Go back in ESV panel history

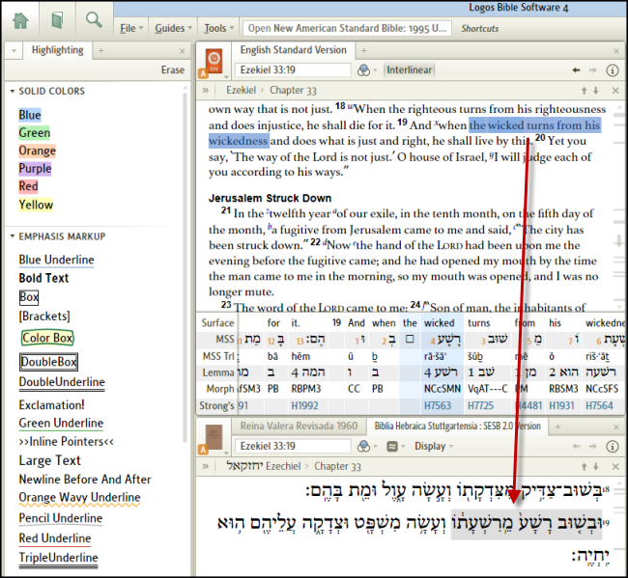[576, 70]
